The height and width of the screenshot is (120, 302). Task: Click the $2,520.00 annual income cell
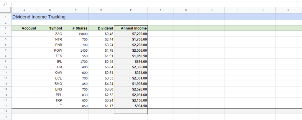tap(131, 89)
